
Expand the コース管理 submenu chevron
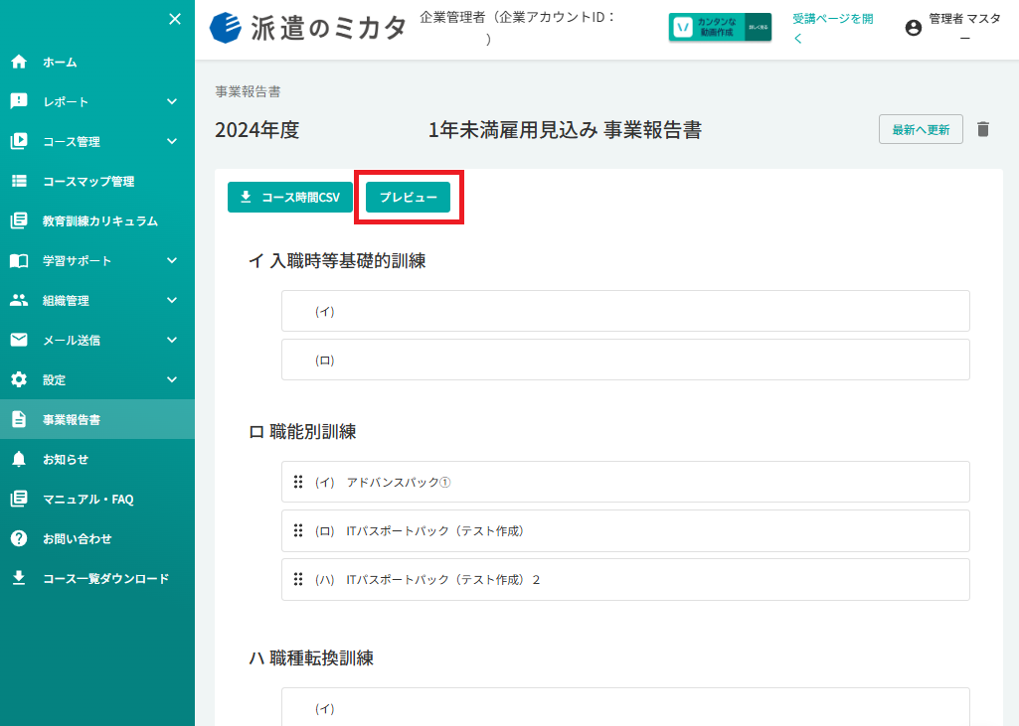point(172,141)
